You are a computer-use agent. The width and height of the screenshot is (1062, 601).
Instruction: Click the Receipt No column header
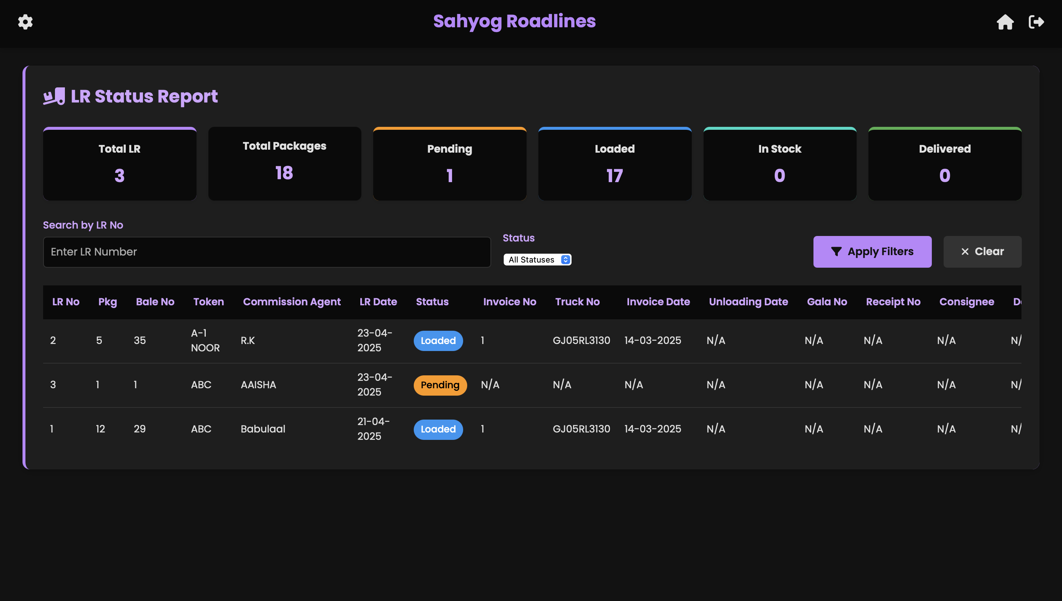pyautogui.click(x=893, y=302)
